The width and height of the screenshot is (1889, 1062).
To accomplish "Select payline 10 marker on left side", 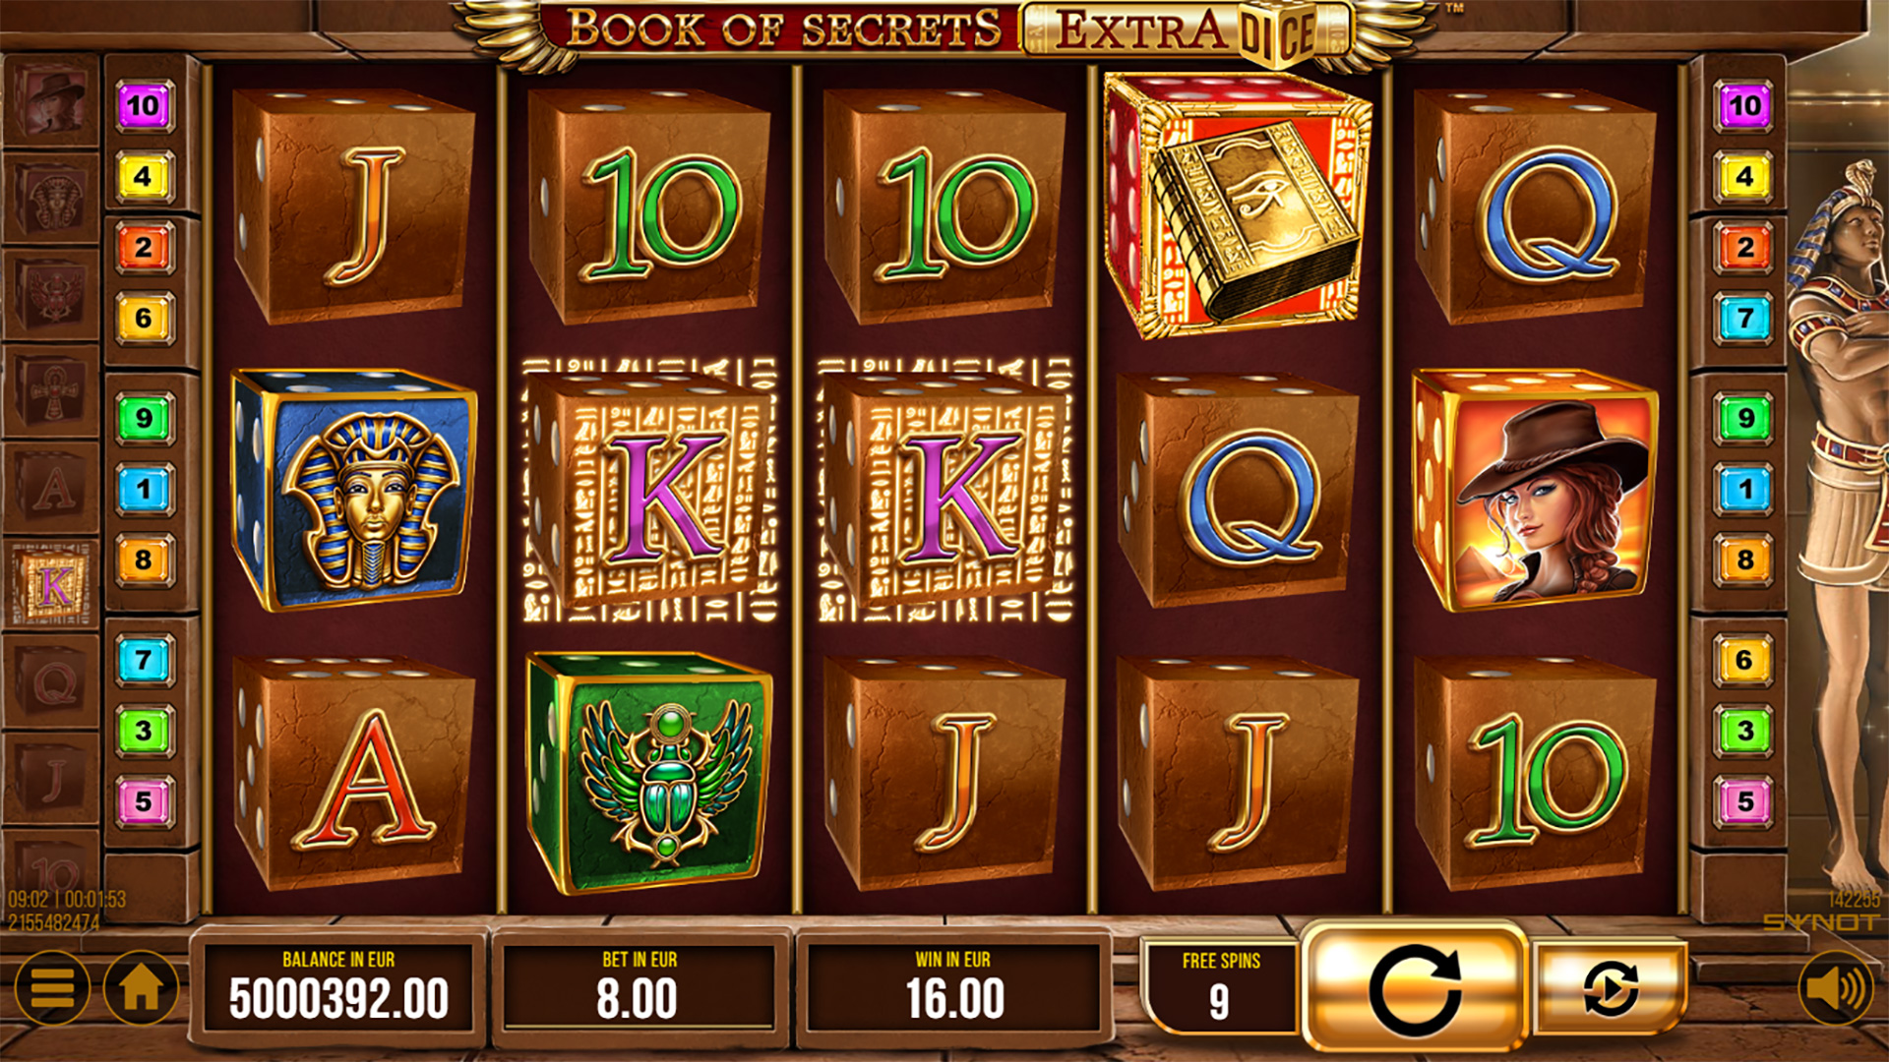I will tap(144, 106).
